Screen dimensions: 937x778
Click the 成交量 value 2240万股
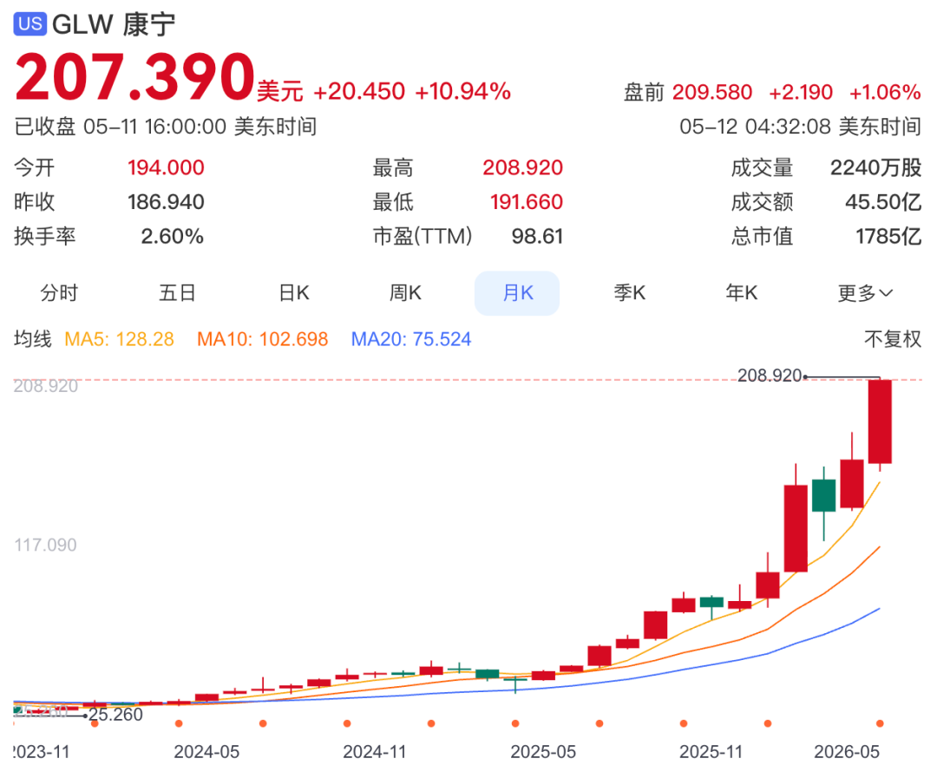876,168
